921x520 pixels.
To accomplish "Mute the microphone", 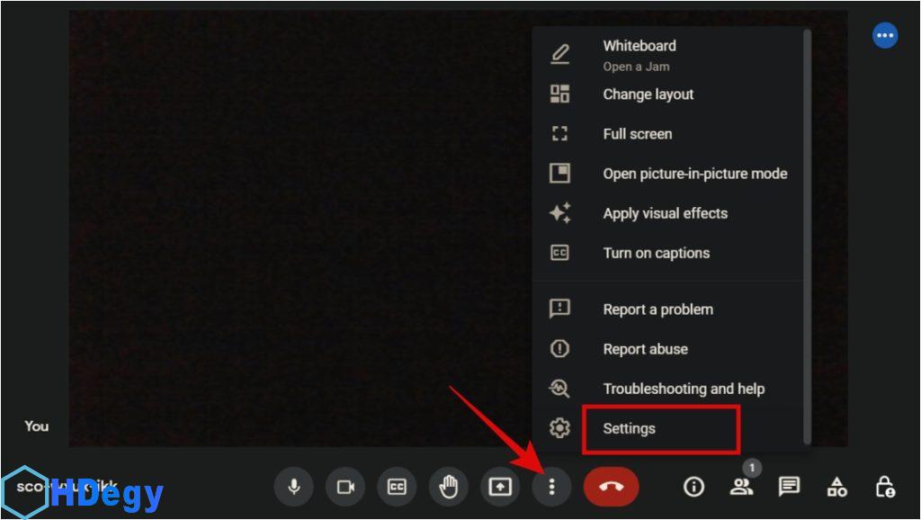I will 293,487.
